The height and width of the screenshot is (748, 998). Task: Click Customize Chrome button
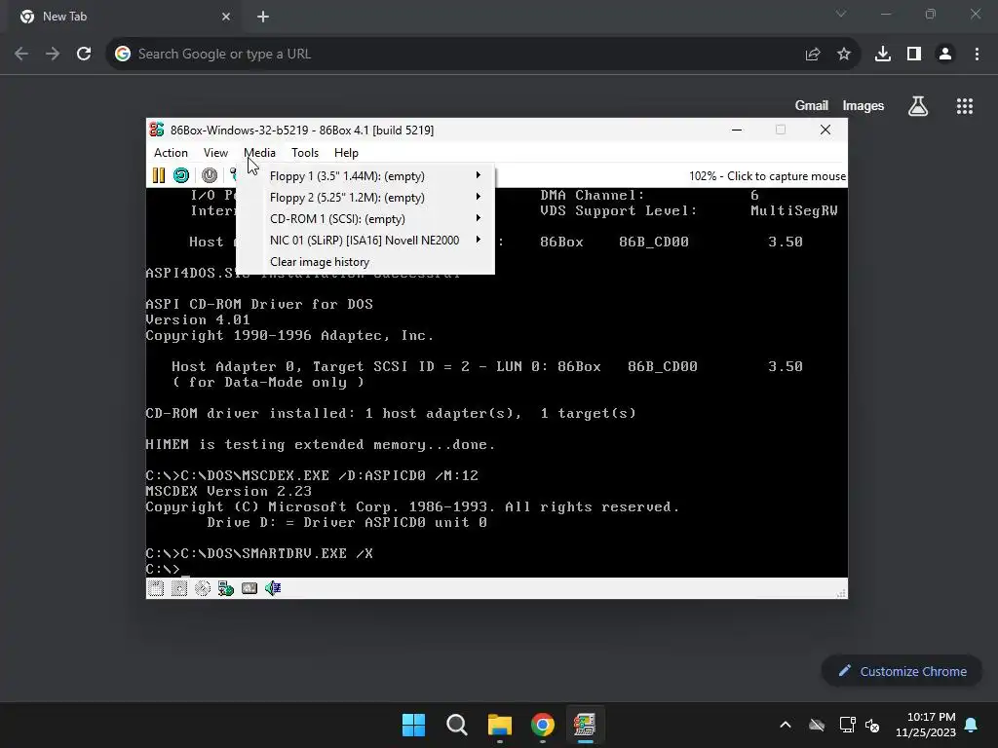[902, 671]
